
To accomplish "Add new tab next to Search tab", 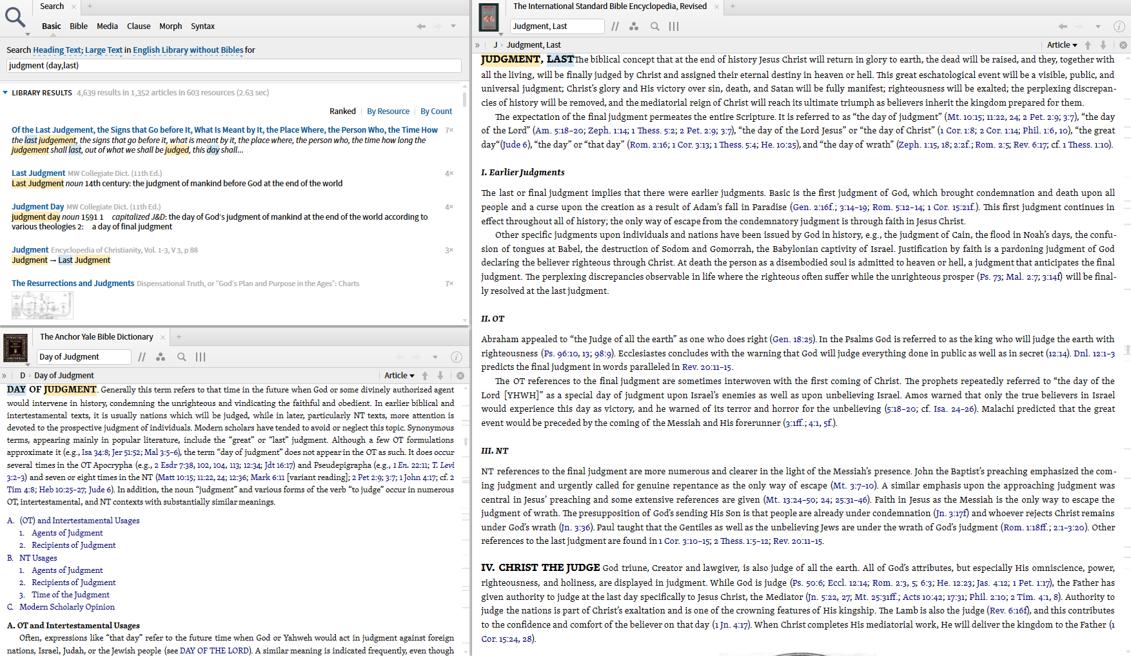I will tap(90, 6).
